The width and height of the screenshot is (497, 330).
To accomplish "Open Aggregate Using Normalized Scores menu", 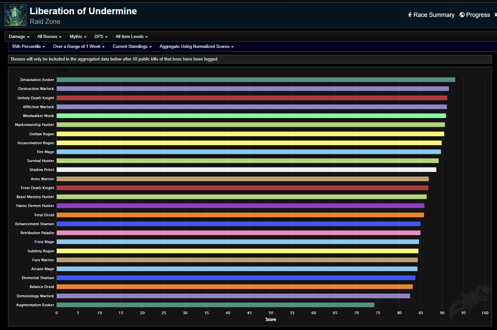I will pos(196,47).
